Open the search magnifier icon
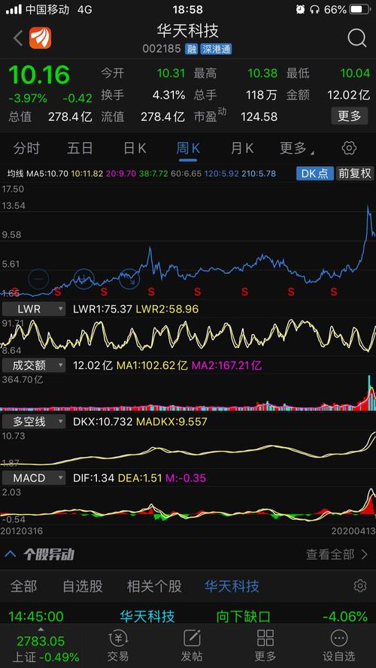This screenshot has height=668, width=376. tap(356, 38)
